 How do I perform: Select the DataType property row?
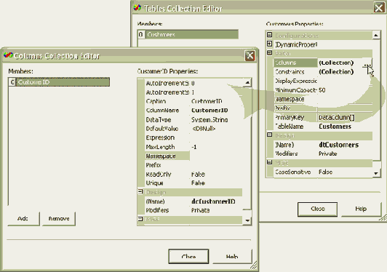pyautogui.click(x=193, y=120)
